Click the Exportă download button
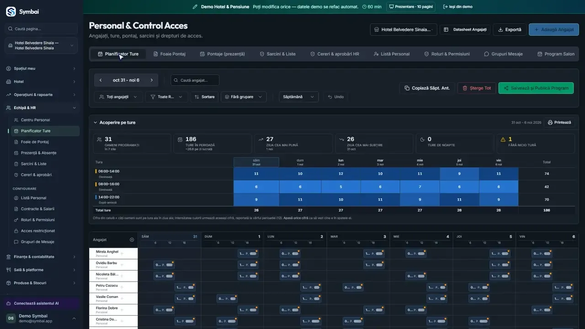This screenshot has height=329, width=585. tap(510, 30)
